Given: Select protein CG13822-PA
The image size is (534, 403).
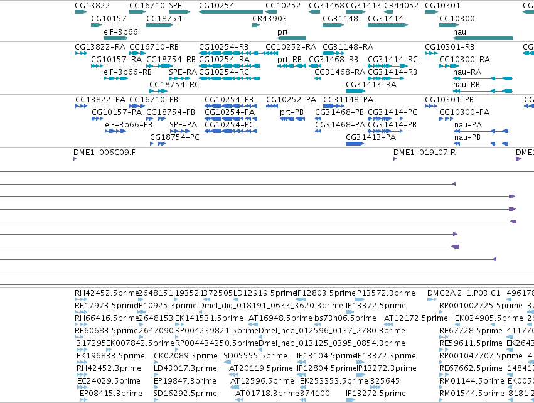Looking at the screenshot, I should click(x=100, y=99).
